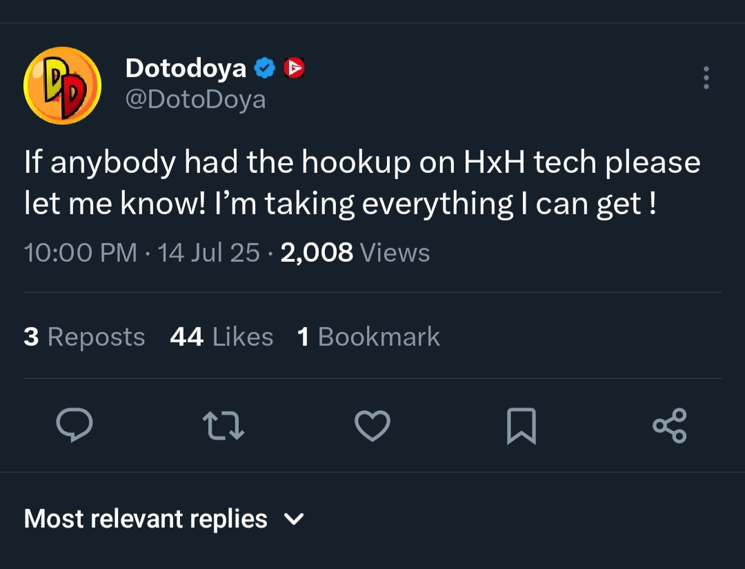Open Dotodoya's profile picture

(62, 85)
